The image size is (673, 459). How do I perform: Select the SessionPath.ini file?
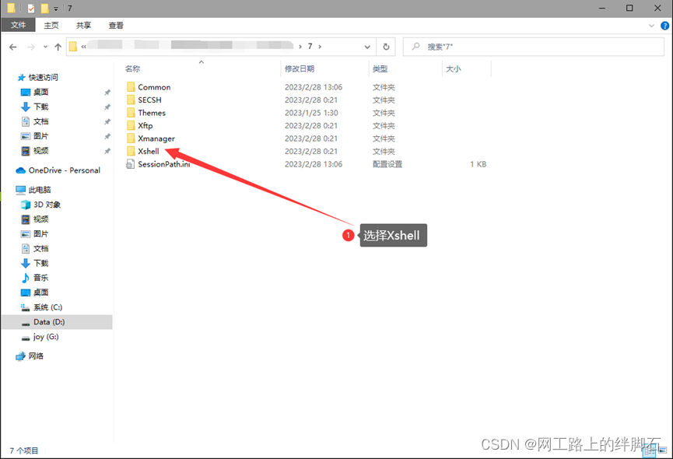click(x=163, y=164)
